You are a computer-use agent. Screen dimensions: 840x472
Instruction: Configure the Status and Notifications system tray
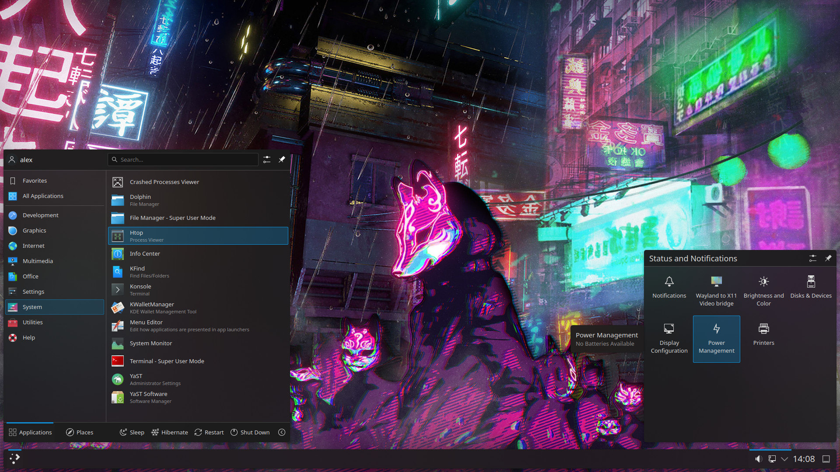click(812, 258)
